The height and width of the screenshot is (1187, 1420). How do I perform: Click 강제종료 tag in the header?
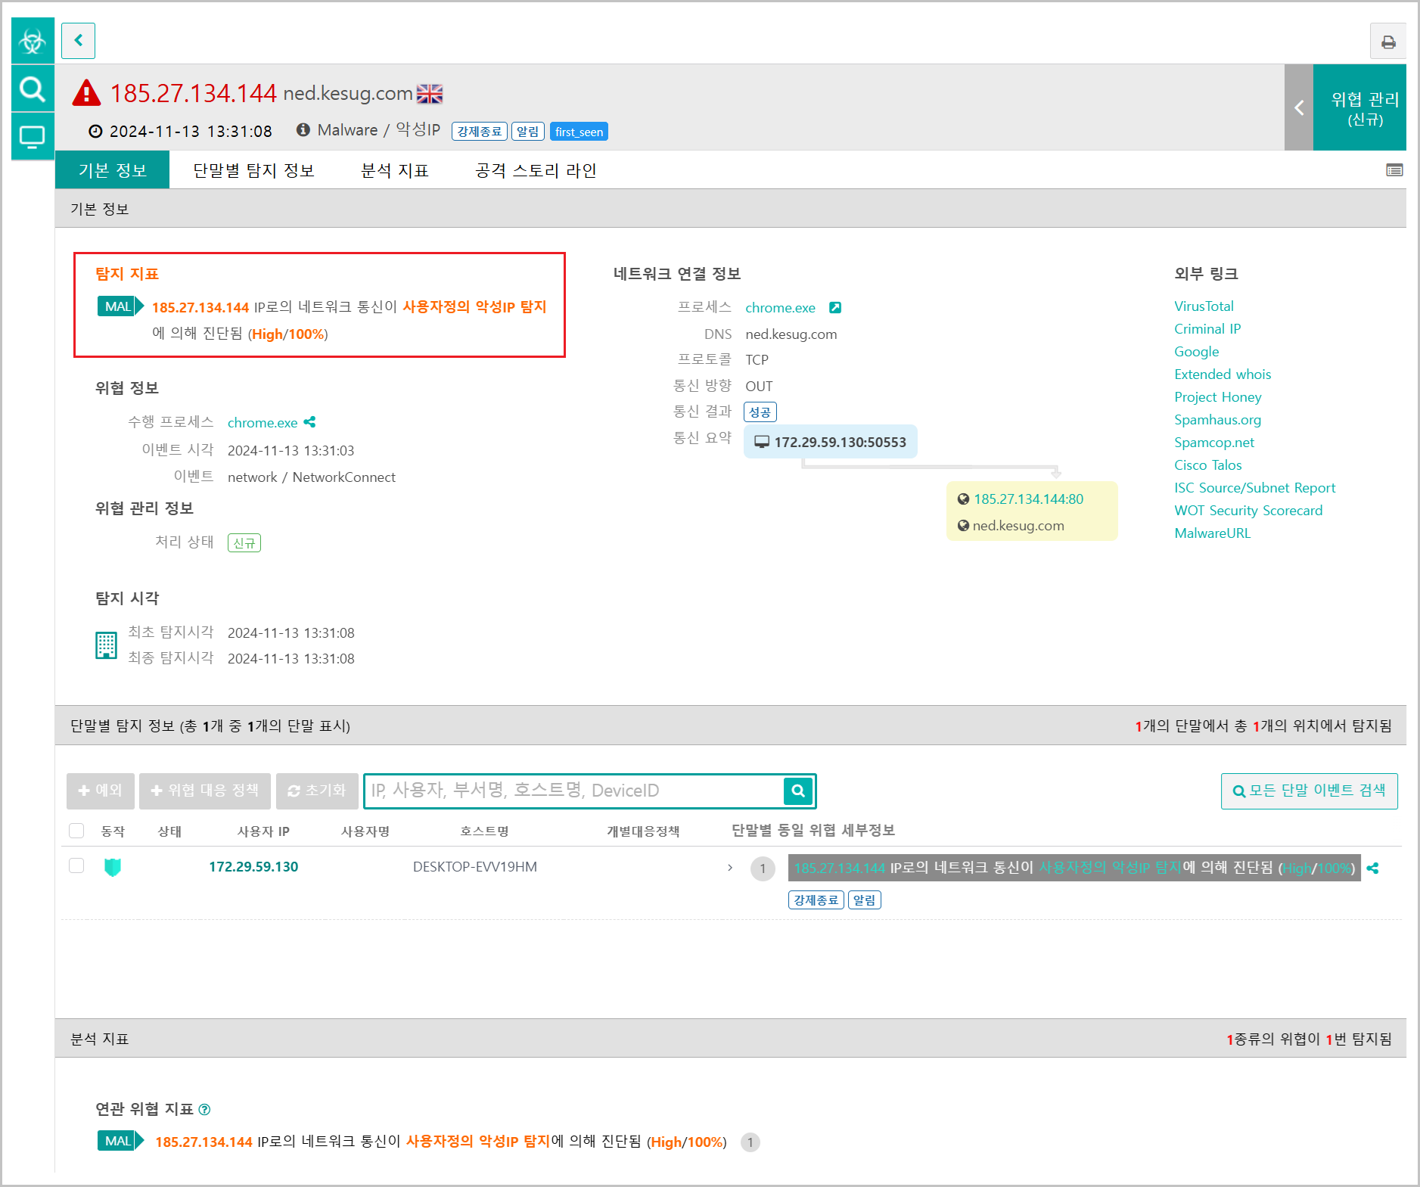click(x=480, y=132)
